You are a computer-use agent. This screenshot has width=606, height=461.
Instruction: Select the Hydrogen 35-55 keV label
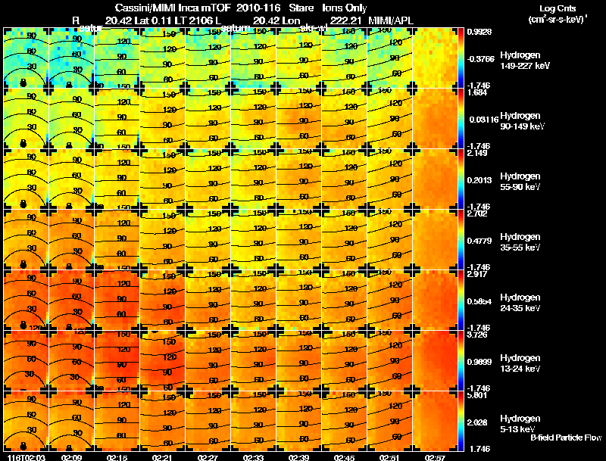(520, 242)
